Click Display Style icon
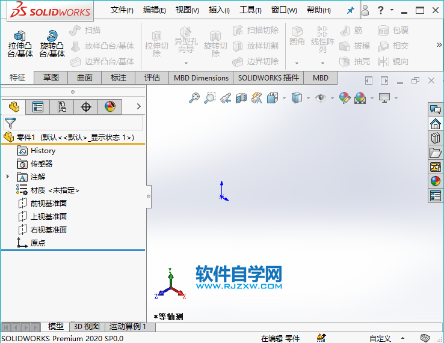The width and height of the screenshot is (444, 343). click(x=297, y=98)
